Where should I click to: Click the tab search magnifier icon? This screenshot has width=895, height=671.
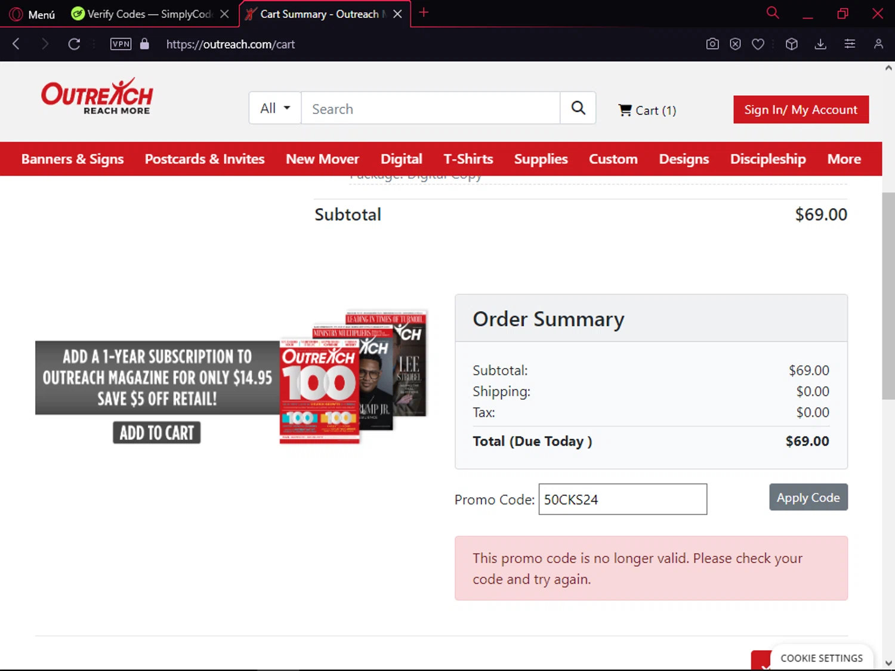(773, 13)
